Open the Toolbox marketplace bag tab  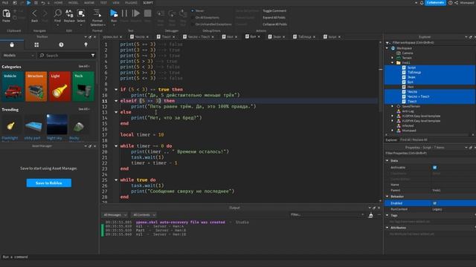(x=12, y=44)
